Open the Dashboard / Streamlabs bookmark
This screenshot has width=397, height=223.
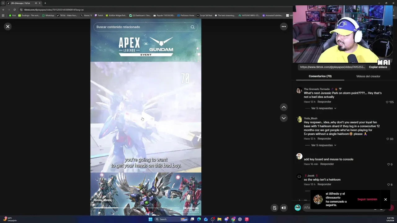(140, 15)
